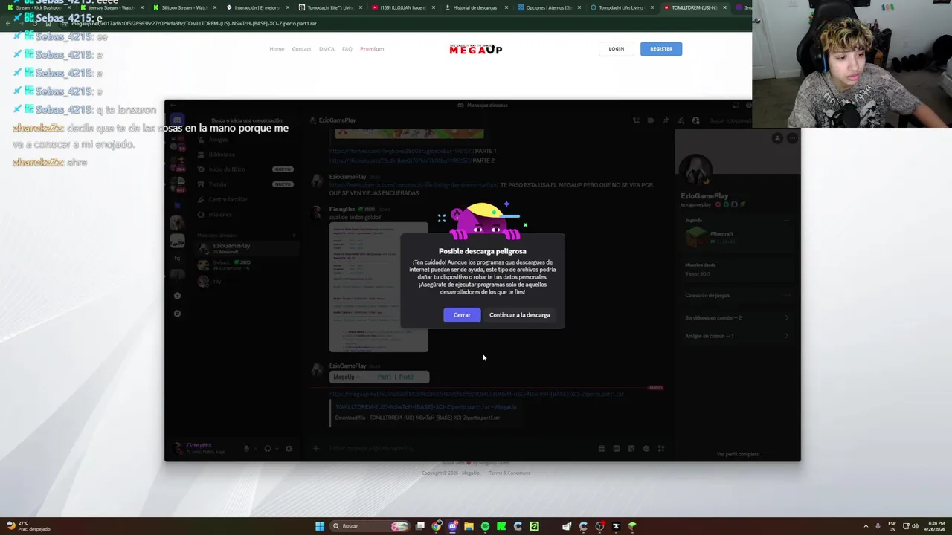Expand microphone input options arrow

[x=255, y=448]
